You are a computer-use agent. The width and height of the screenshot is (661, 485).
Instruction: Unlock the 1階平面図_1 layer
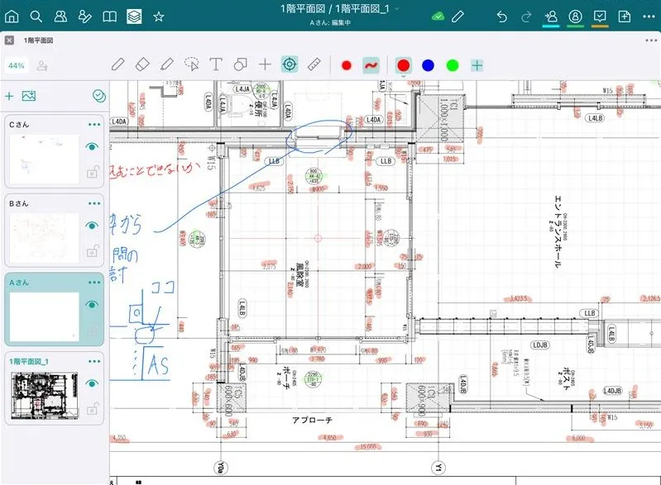(x=93, y=408)
